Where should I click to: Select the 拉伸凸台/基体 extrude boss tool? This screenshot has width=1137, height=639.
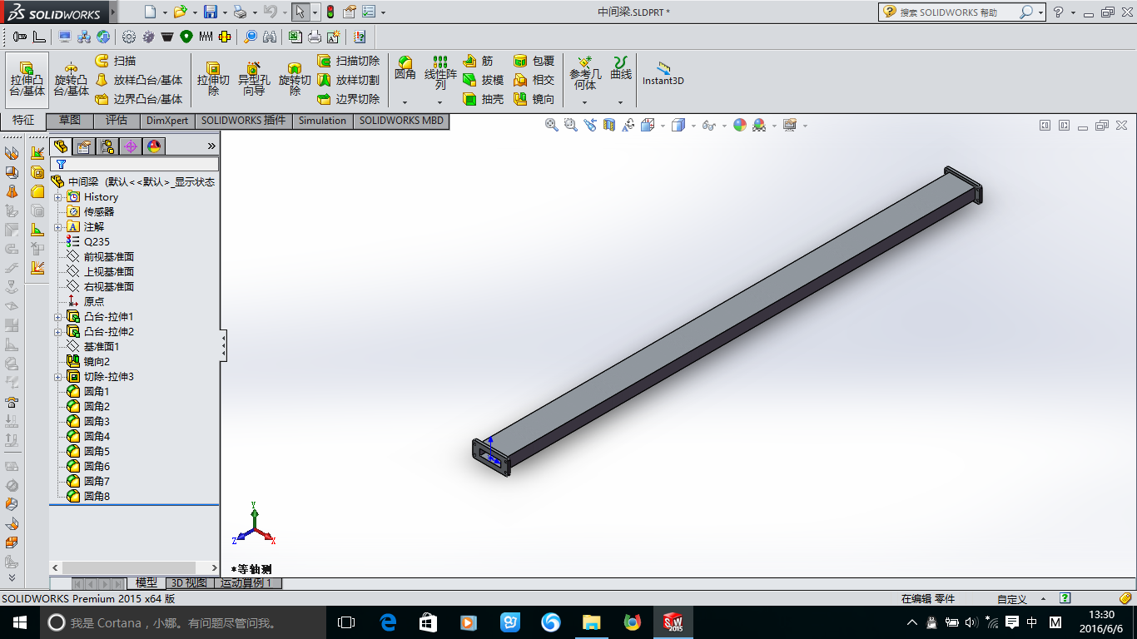27,79
